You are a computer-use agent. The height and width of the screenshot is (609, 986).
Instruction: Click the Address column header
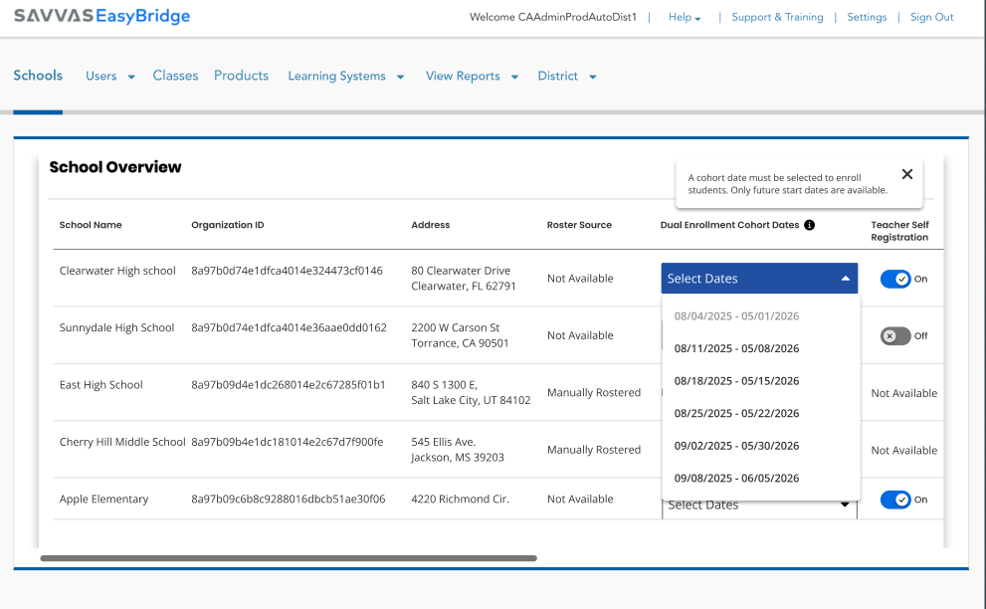[x=431, y=225]
